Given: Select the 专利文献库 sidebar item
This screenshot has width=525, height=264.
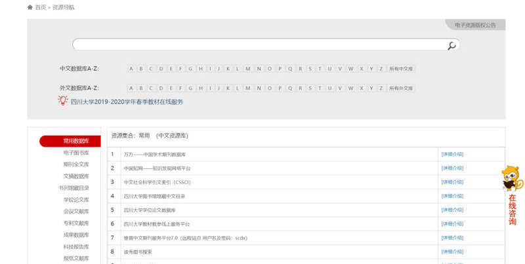Looking at the screenshot, I should [76, 223].
